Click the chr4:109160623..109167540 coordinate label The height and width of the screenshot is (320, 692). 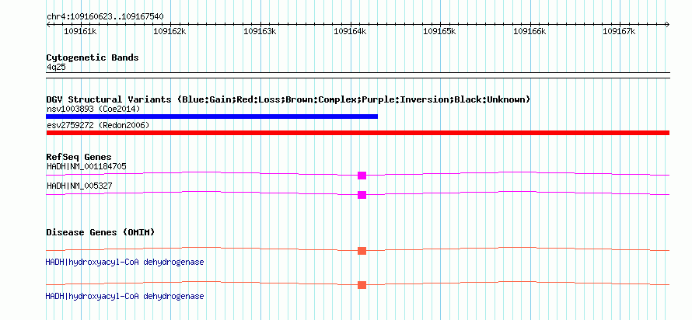pyautogui.click(x=106, y=17)
